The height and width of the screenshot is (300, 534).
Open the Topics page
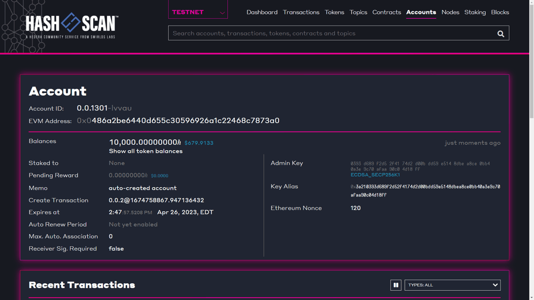358,12
